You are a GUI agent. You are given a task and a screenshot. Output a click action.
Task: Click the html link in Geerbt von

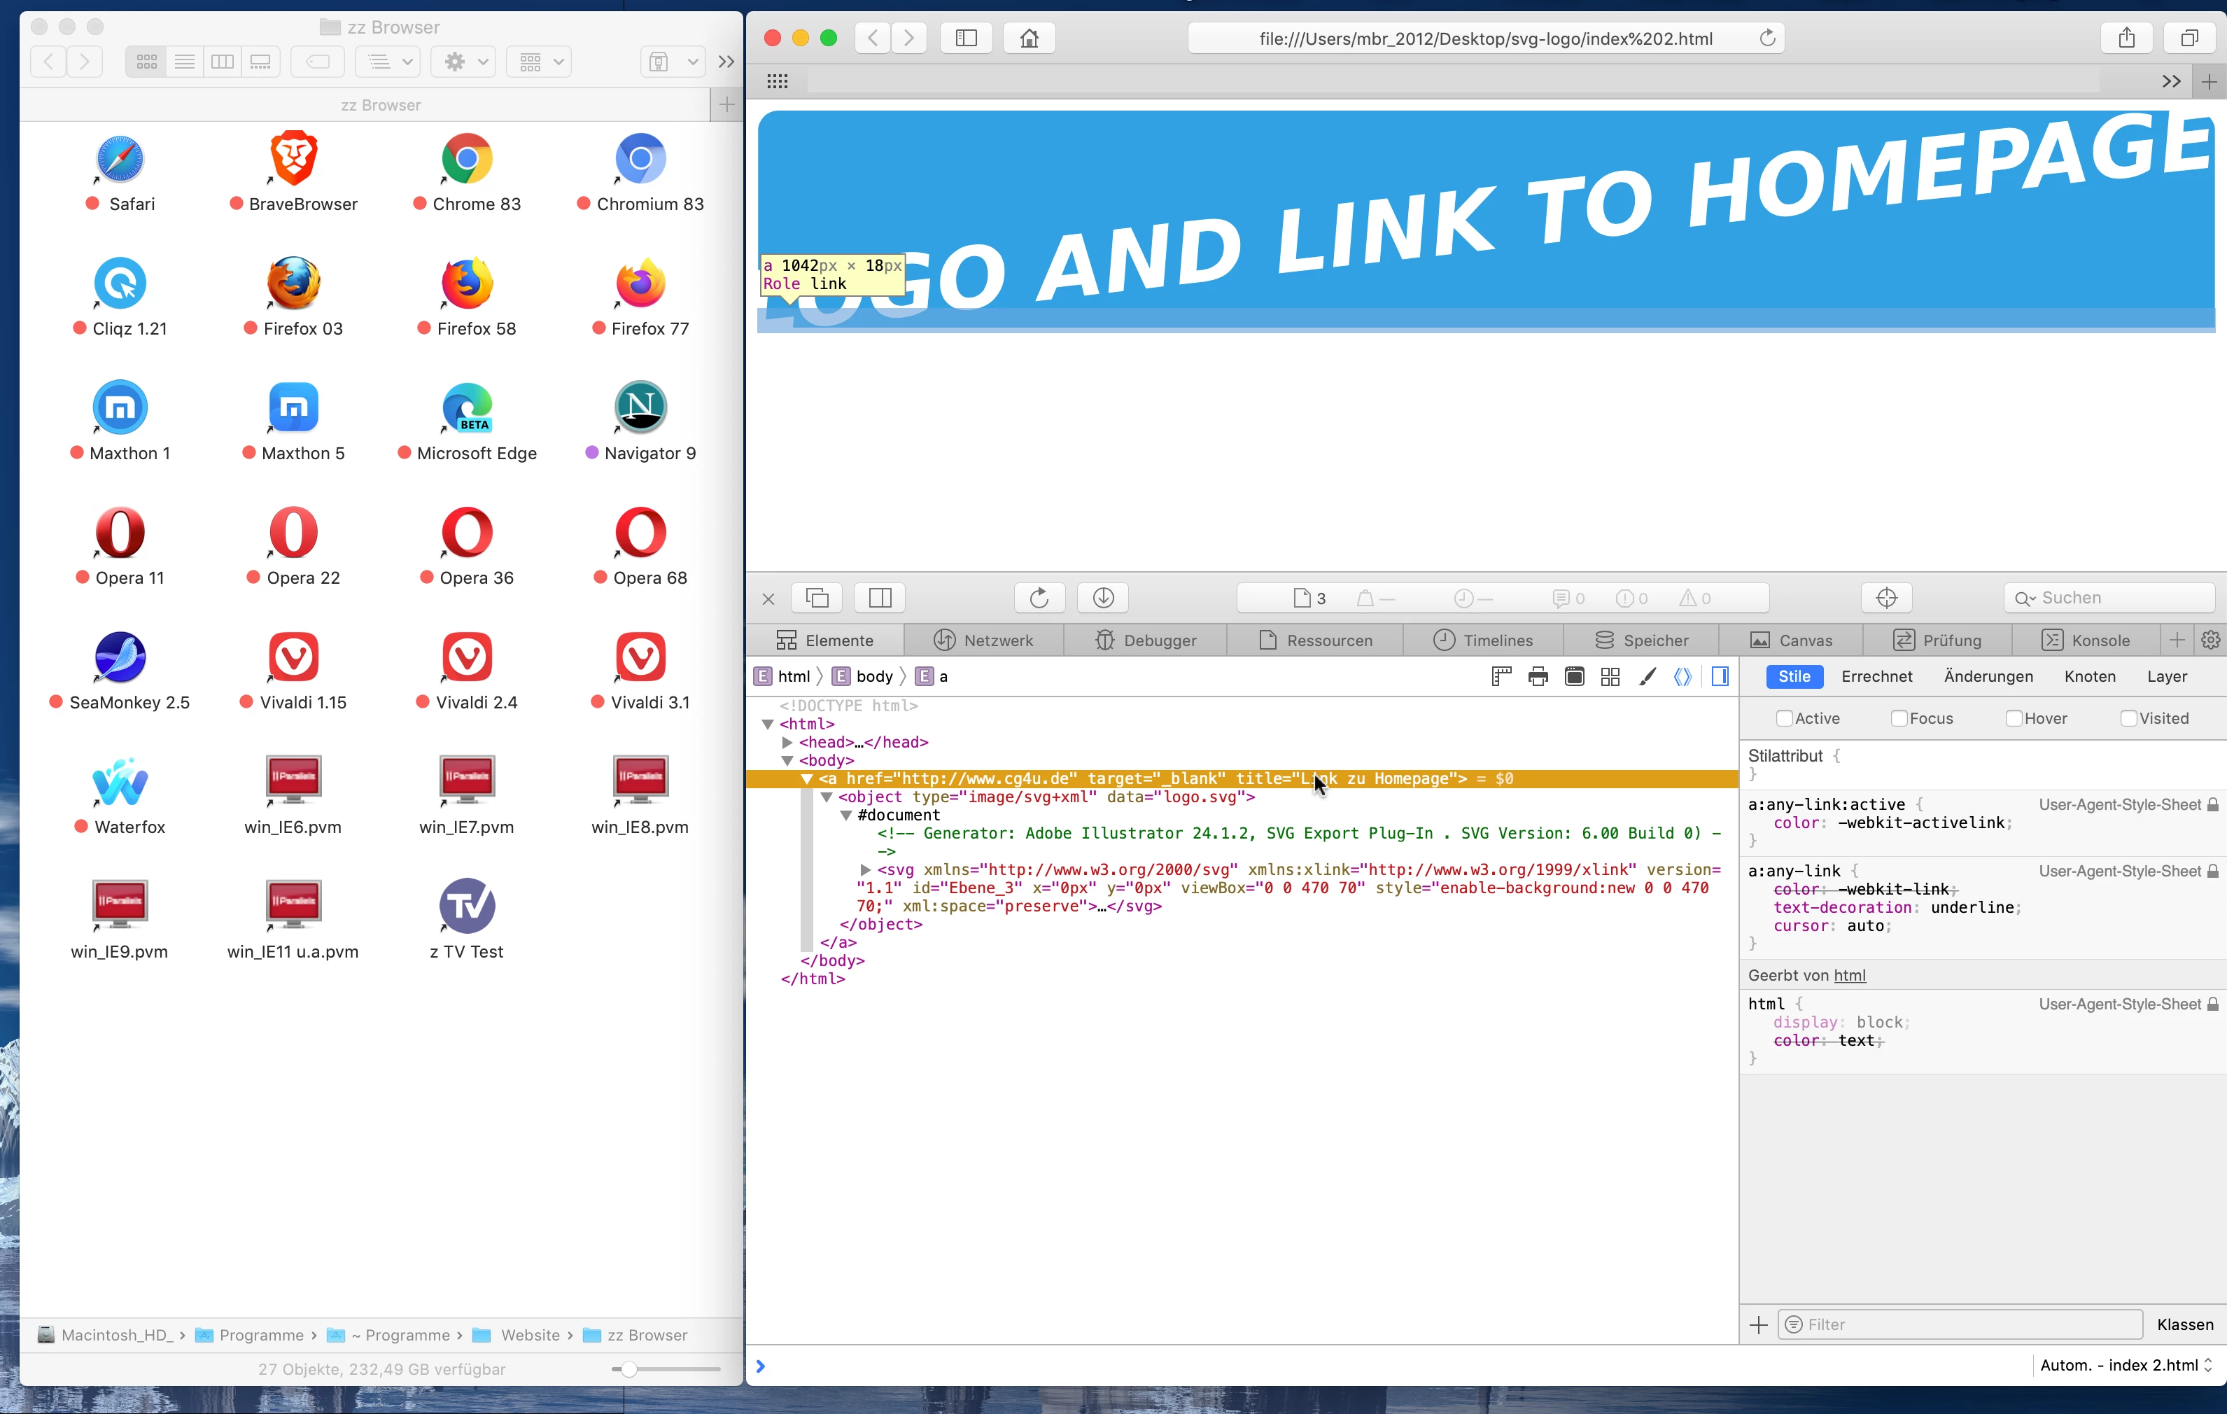pyautogui.click(x=1849, y=976)
